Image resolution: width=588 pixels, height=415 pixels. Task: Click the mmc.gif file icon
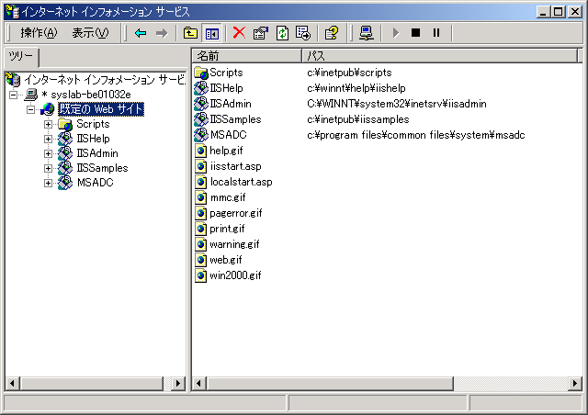[201, 197]
